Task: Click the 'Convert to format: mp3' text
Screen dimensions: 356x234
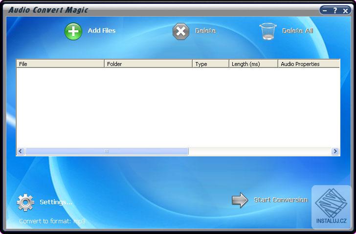Action: tap(52, 221)
